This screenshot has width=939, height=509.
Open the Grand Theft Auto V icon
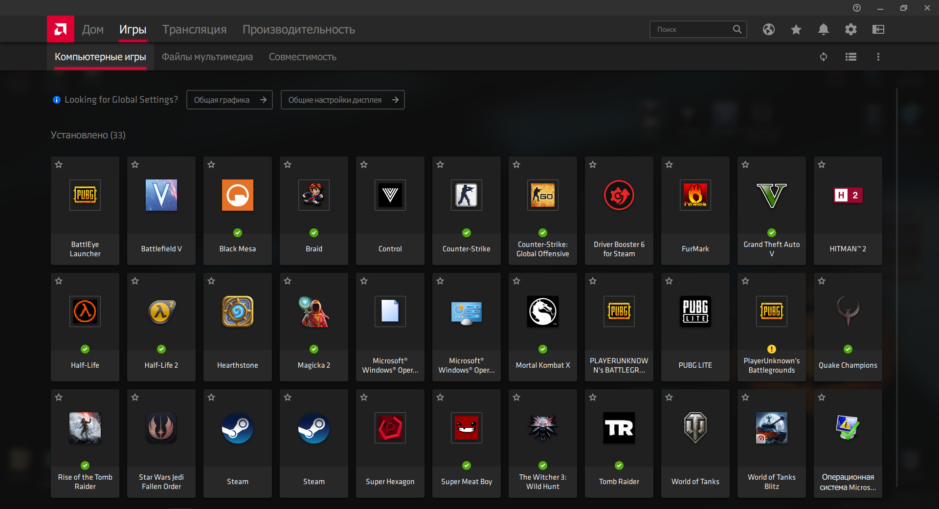pyautogui.click(x=772, y=195)
